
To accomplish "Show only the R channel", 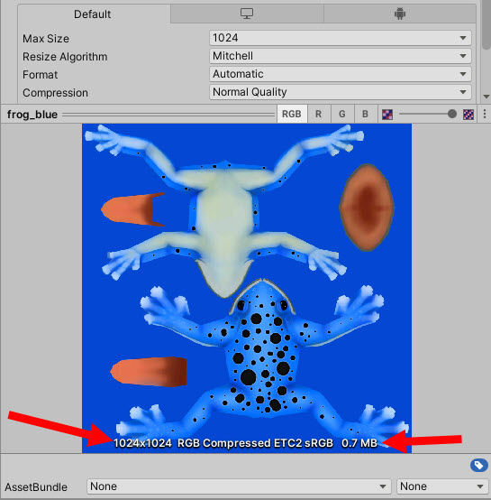I will click(x=319, y=114).
